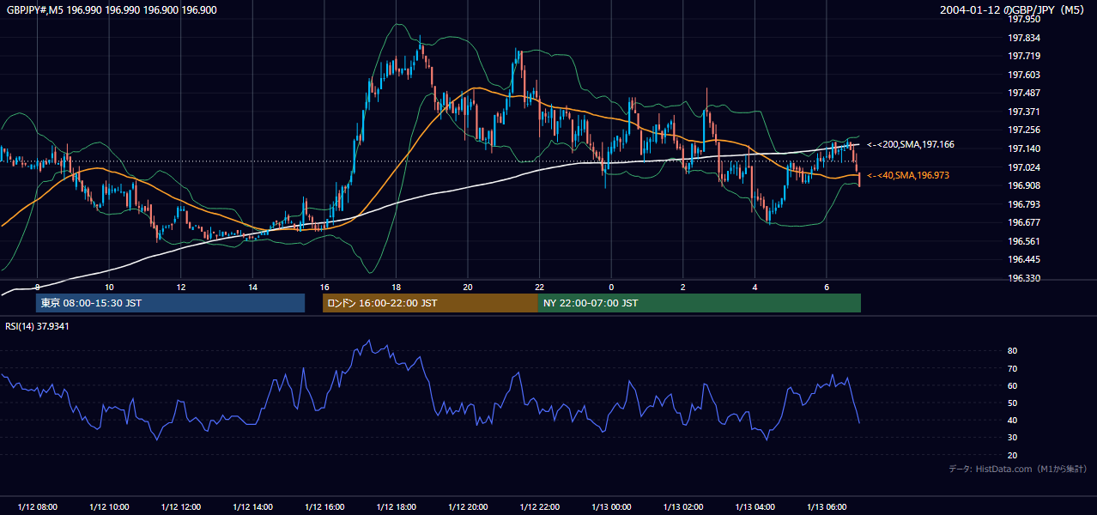Click the 1/12 18:00 time label
Image resolution: width=1097 pixels, height=515 pixels.
(x=396, y=506)
